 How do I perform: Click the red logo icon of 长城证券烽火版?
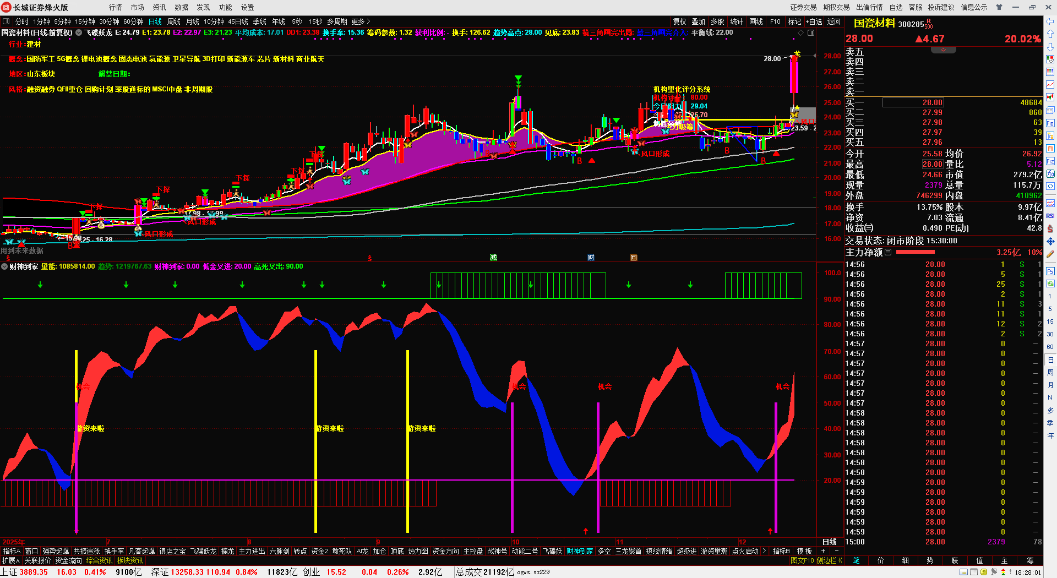[7, 7]
